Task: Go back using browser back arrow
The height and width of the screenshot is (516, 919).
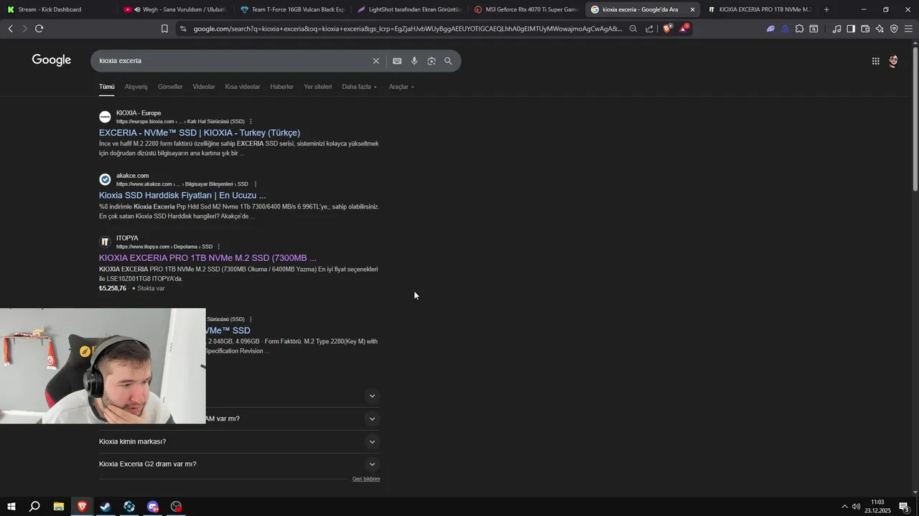Action: 10,29
